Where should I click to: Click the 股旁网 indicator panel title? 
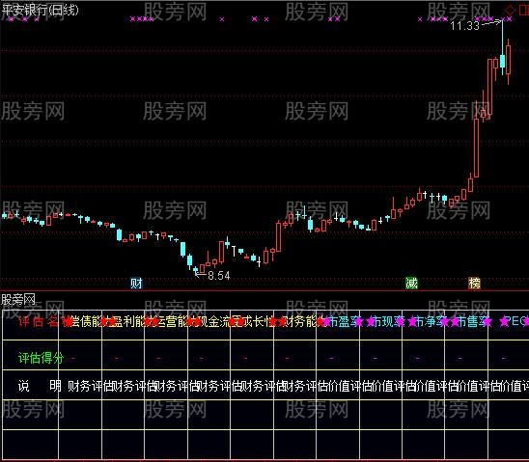(18, 299)
